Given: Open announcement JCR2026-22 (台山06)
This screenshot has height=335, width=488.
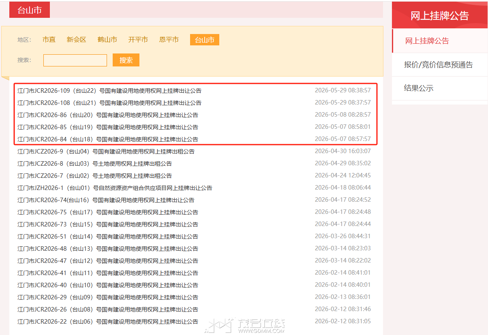Looking at the screenshot, I should point(108,322).
